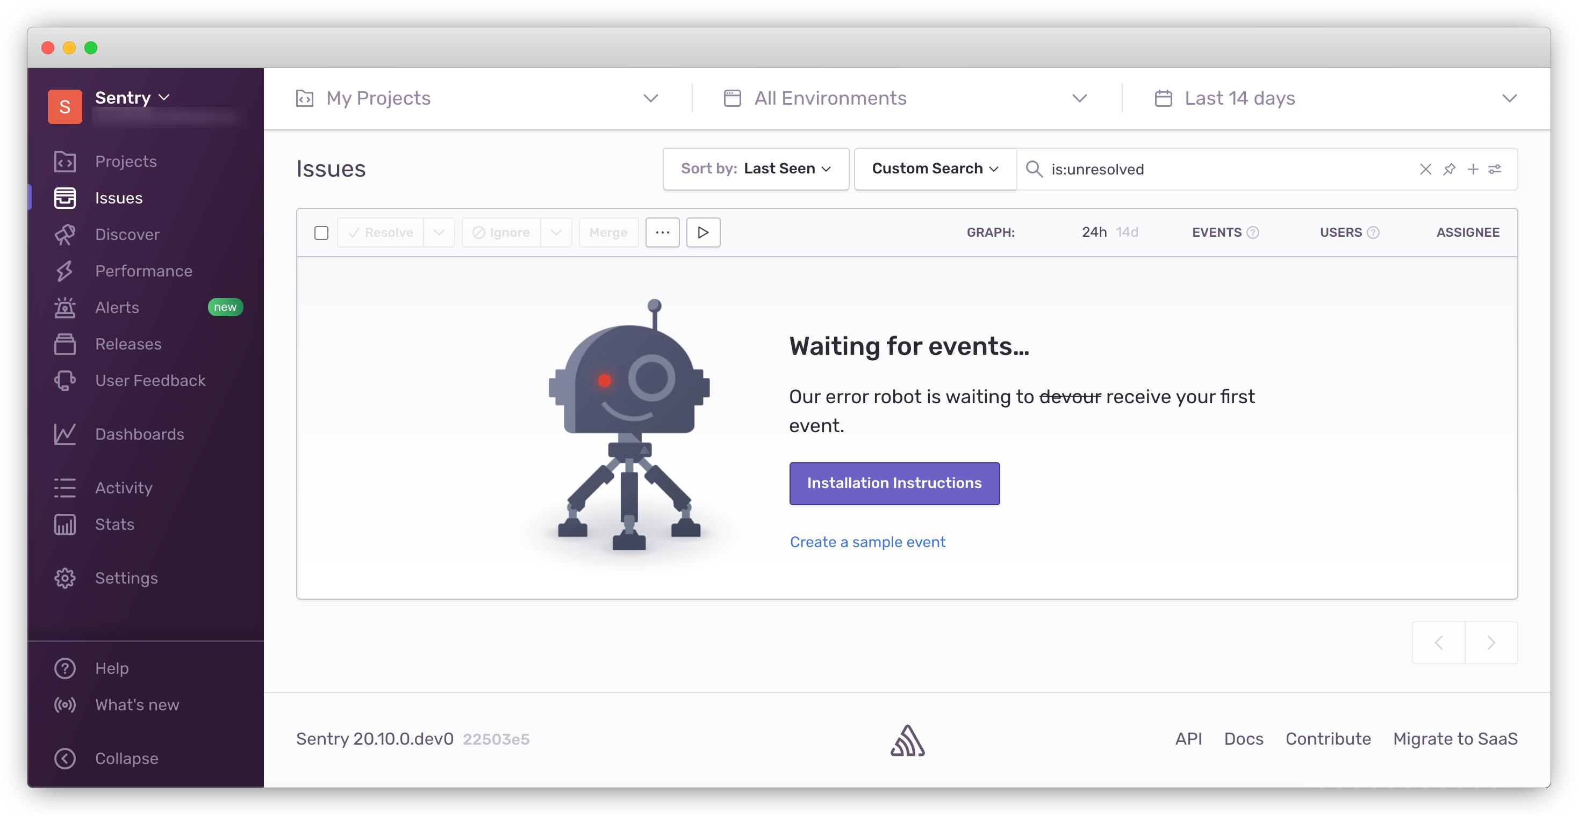Clear the search query with X icon
The image size is (1578, 815).
pyautogui.click(x=1425, y=169)
